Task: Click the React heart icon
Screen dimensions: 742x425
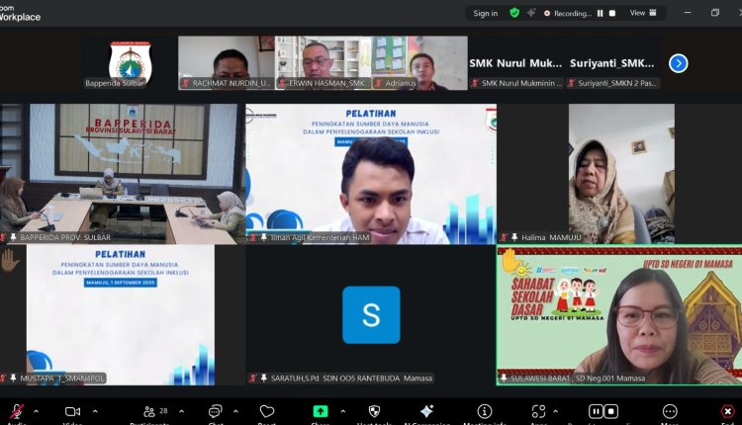Action: [266, 411]
